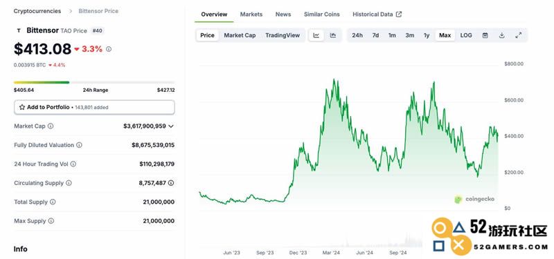
Task: Show the Market Cap chart
Action: (240, 35)
